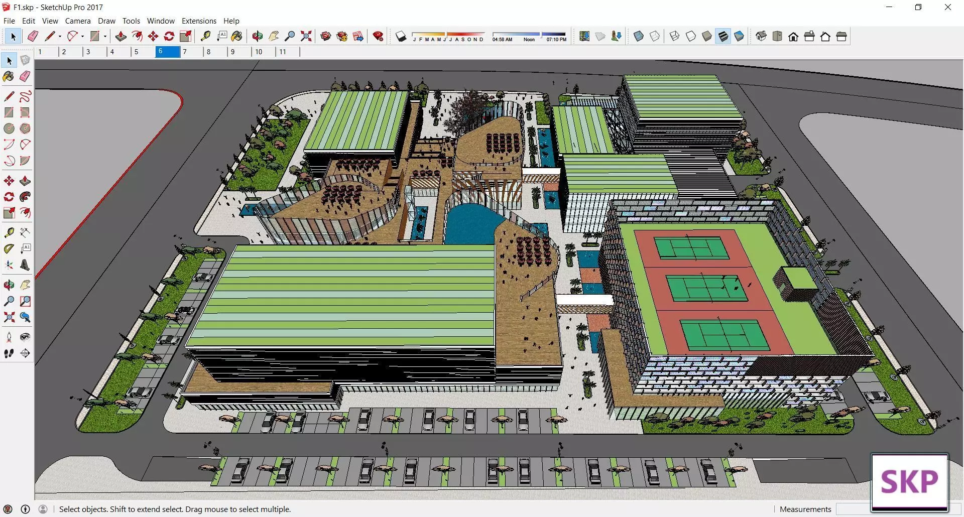
Task: Expand the Arc tool dropdown arrow
Action: point(82,36)
